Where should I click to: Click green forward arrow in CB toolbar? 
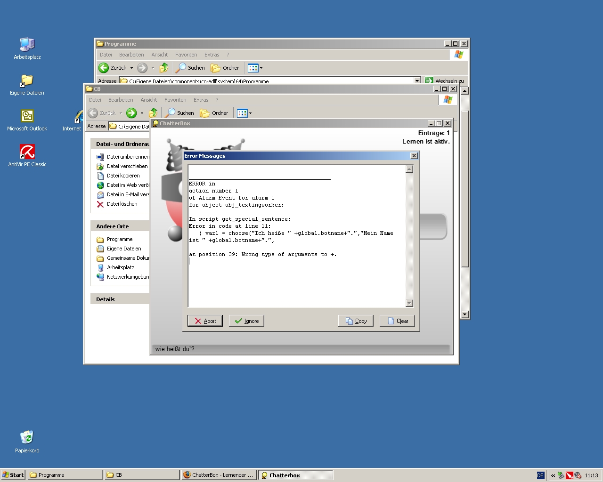coord(131,113)
